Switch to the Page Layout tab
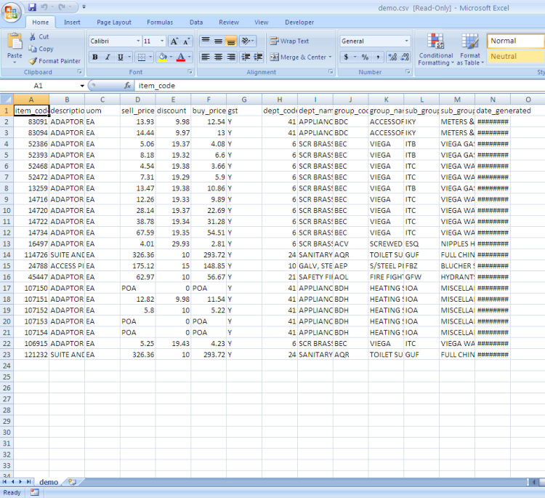The height and width of the screenshot is (498, 545). (114, 23)
